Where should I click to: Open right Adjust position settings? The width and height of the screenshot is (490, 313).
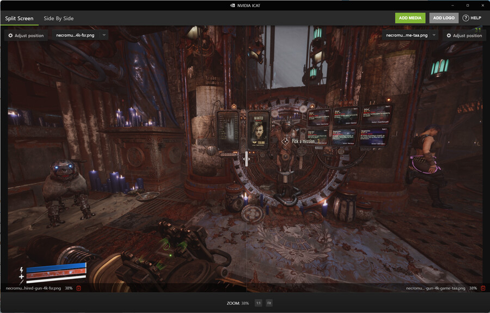464,35
